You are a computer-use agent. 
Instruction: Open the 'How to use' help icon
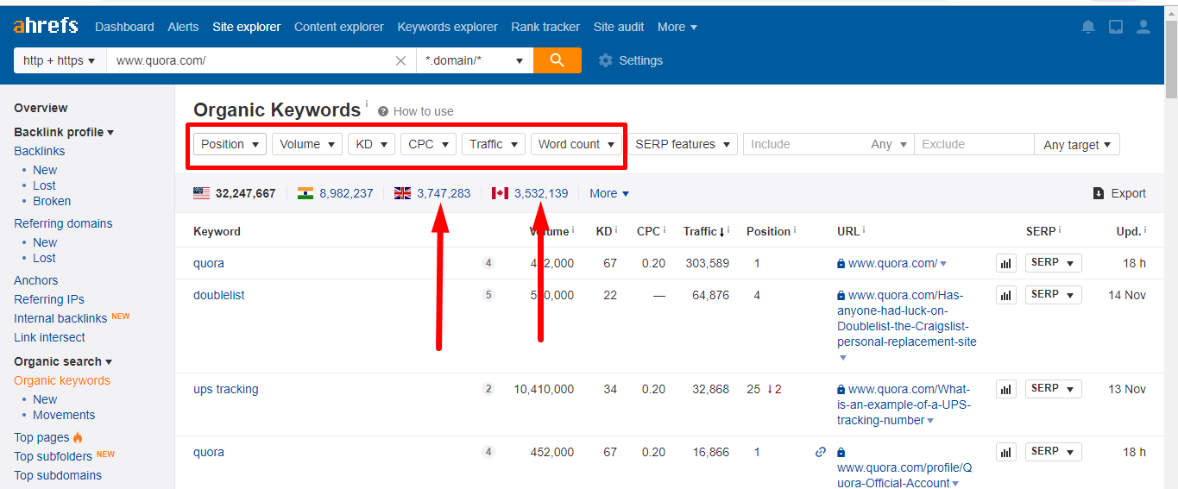tap(382, 111)
